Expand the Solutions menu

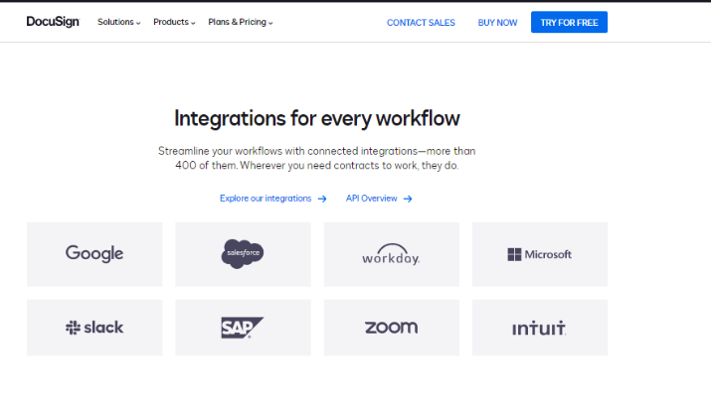point(118,22)
